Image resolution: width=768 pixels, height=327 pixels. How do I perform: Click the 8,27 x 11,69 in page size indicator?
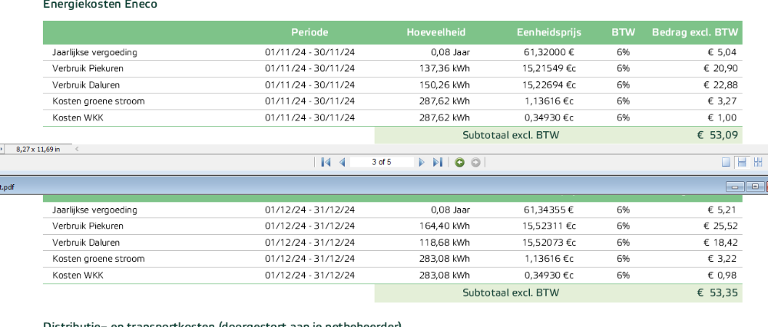(x=37, y=148)
